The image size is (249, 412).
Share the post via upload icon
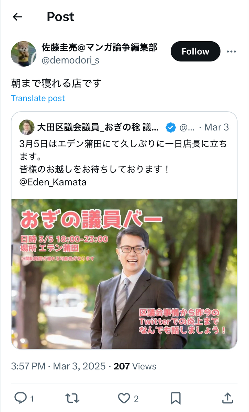[x=228, y=398]
